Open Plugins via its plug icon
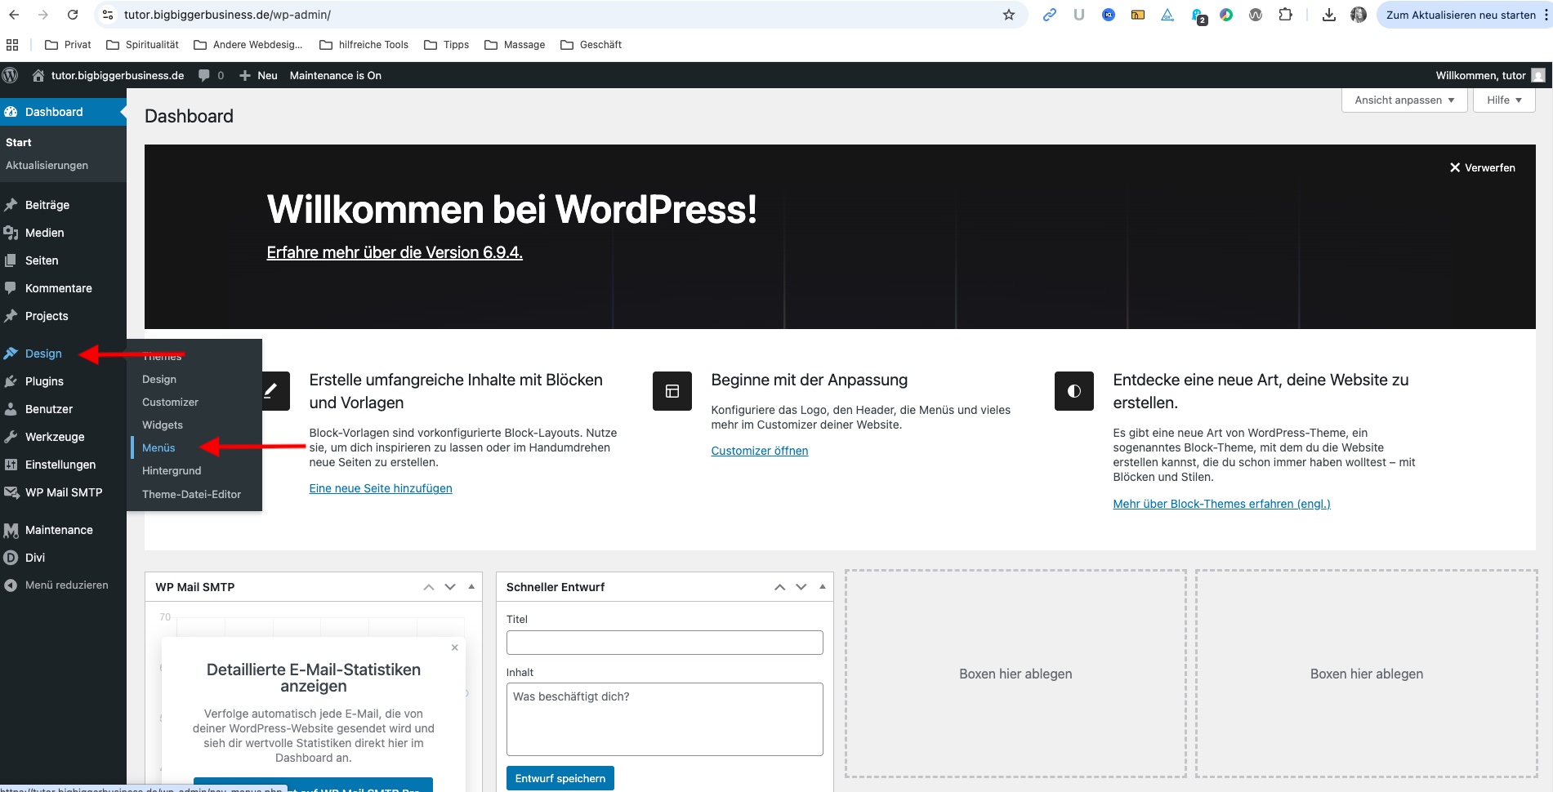This screenshot has height=792, width=1553. pos(11,381)
